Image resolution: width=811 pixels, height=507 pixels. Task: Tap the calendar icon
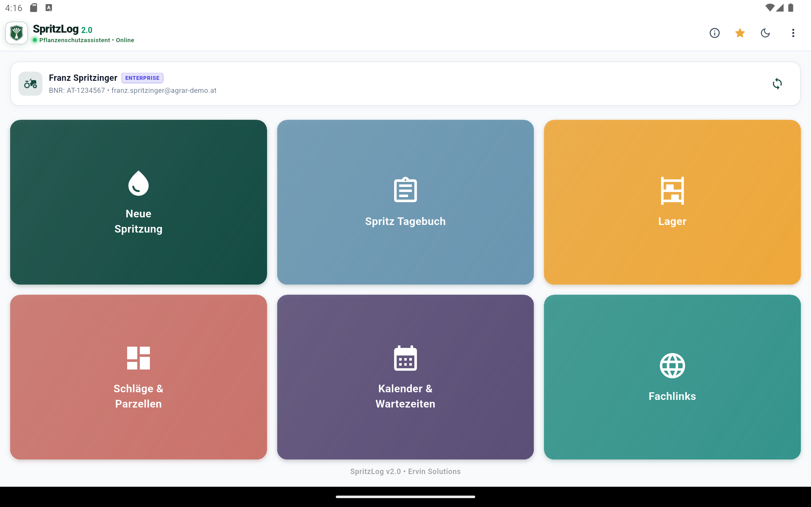click(x=405, y=358)
